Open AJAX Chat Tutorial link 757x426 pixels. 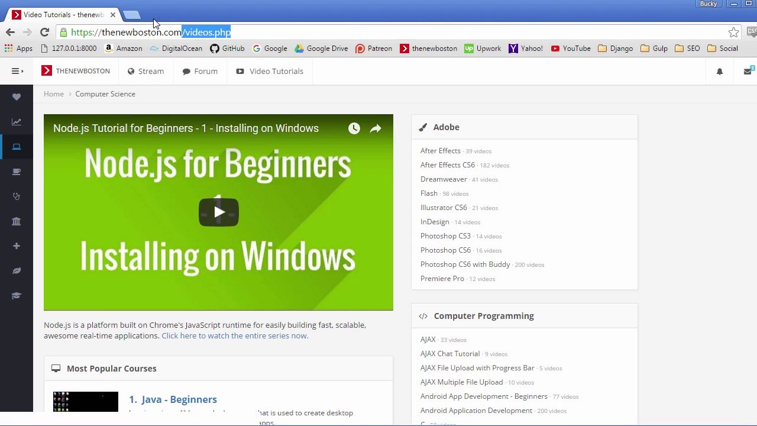(450, 354)
